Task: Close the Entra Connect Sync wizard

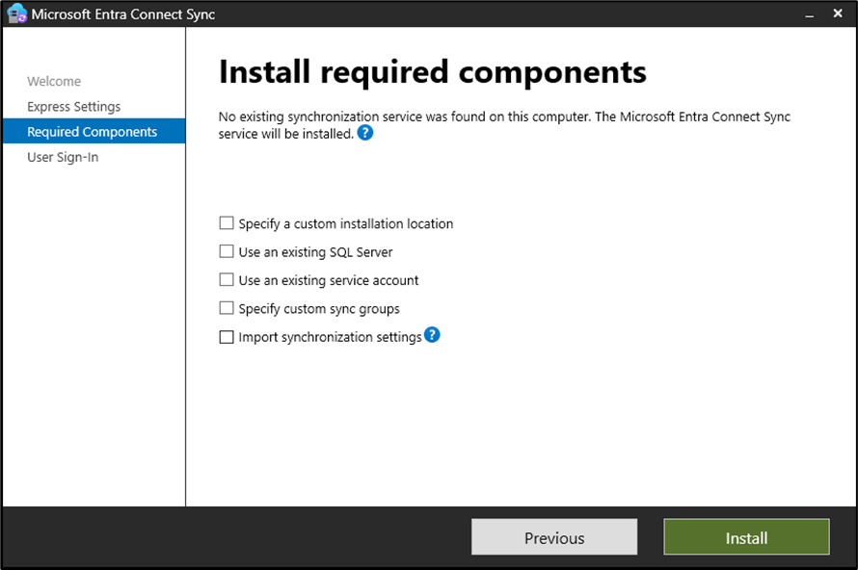Action: pyautogui.click(x=835, y=14)
